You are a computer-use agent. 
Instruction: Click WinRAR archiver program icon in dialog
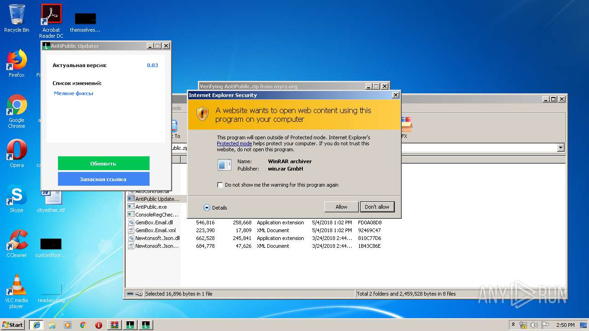pos(225,165)
